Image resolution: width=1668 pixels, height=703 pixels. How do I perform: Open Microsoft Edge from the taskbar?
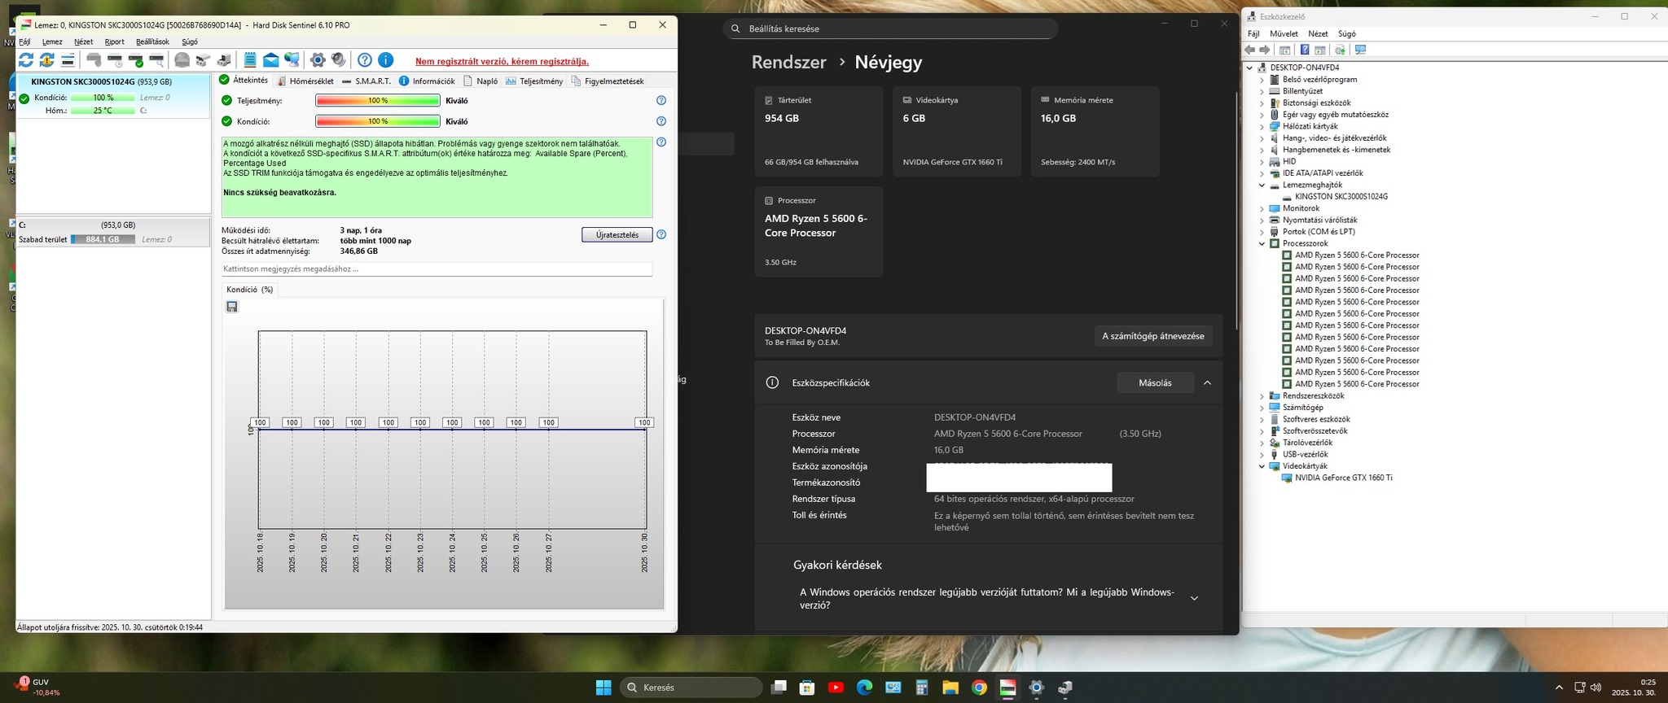tap(864, 688)
